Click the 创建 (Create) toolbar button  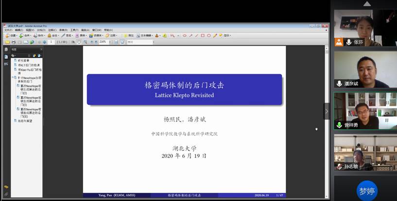click(x=11, y=35)
